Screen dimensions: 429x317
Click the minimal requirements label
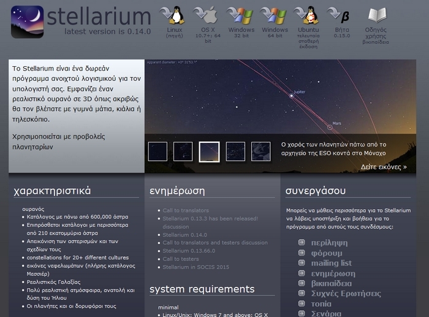click(168, 307)
